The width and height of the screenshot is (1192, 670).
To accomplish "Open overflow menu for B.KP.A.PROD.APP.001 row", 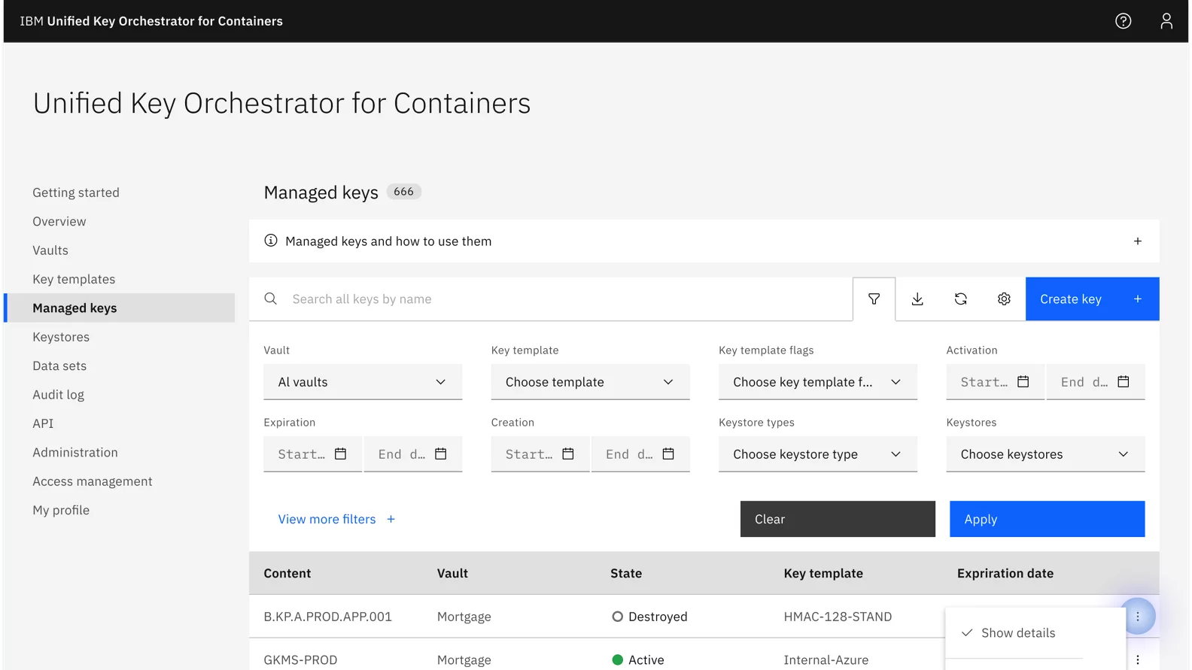I will (1138, 617).
